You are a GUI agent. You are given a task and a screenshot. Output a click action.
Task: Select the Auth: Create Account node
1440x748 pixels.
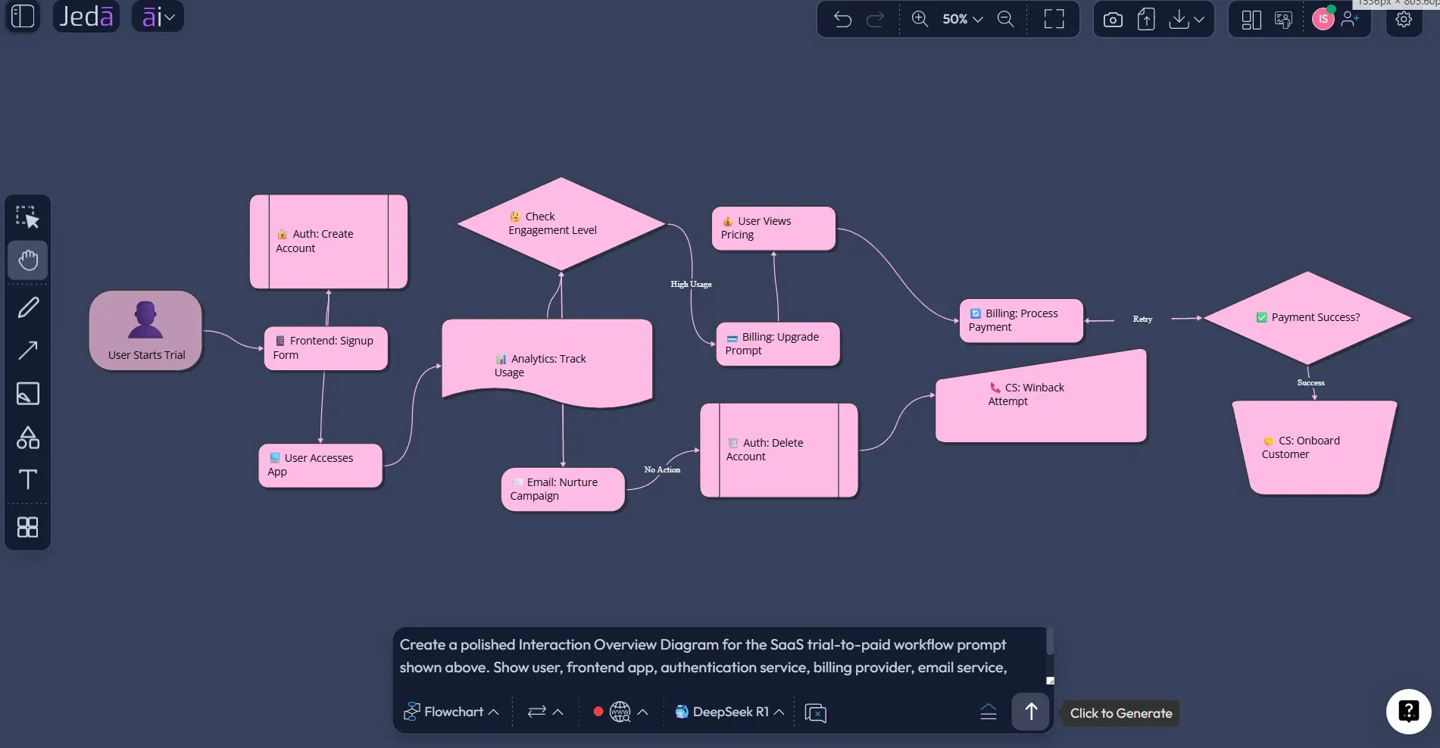[x=329, y=242]
